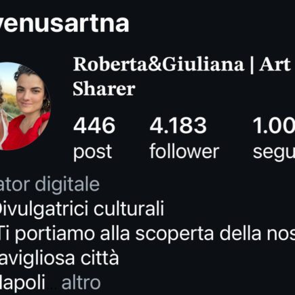The height and width of the screenshot is (295, 295).
Task: Click the Roberta&Giuliana display name
Action: pyautogui.click(x=159, y=64)
